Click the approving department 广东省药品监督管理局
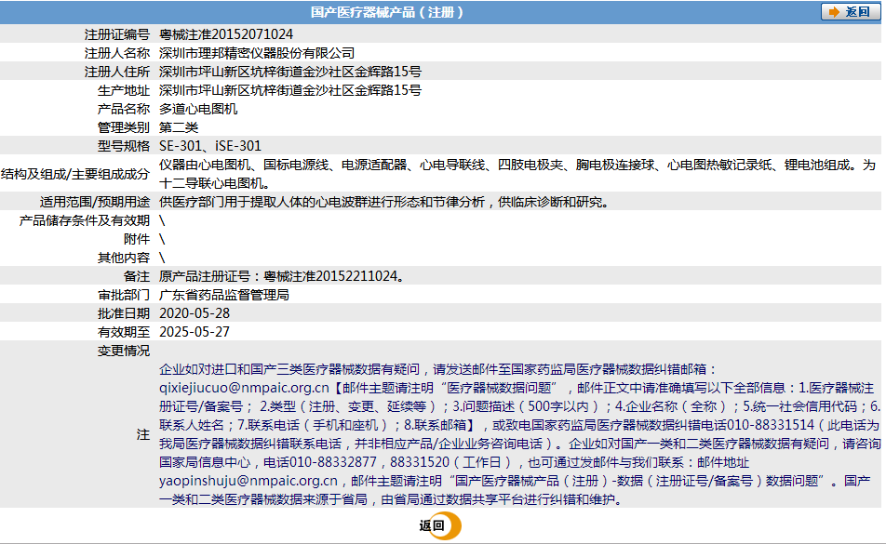The height and width of the screenshot is (544, 886). tap(223, 295)
